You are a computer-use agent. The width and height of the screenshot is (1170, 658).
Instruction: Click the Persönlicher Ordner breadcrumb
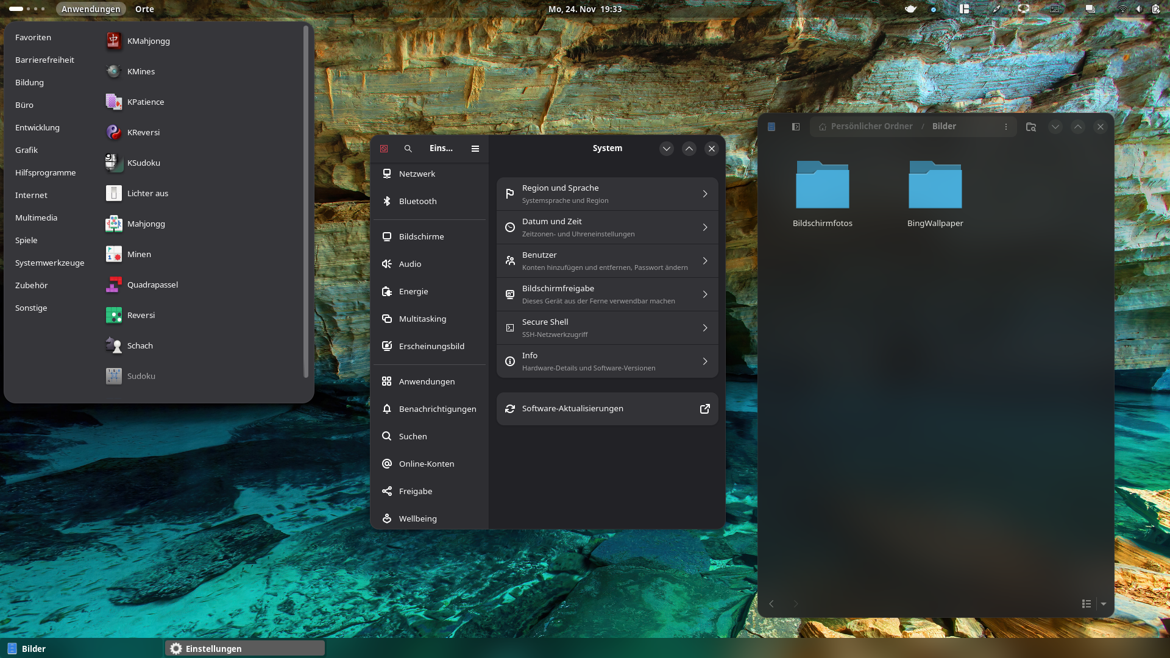tap(871, 127)
